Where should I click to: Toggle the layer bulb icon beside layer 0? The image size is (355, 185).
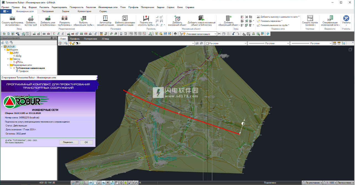coord(70,43)
